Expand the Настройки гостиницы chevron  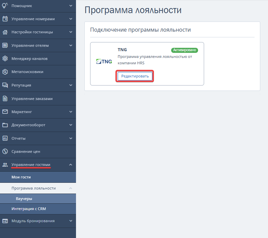coord(71,32)
